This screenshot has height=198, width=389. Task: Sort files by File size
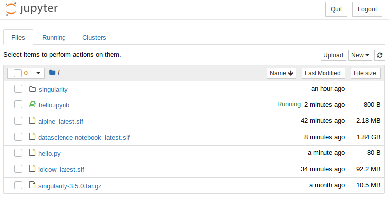coord(365,73)
